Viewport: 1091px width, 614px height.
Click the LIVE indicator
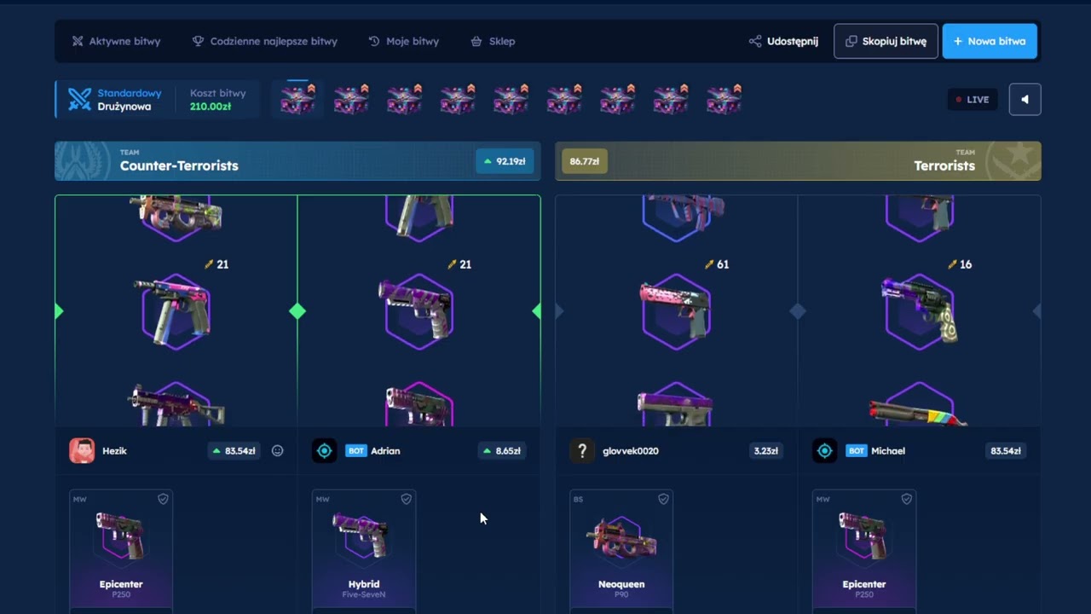click(972, 99)
